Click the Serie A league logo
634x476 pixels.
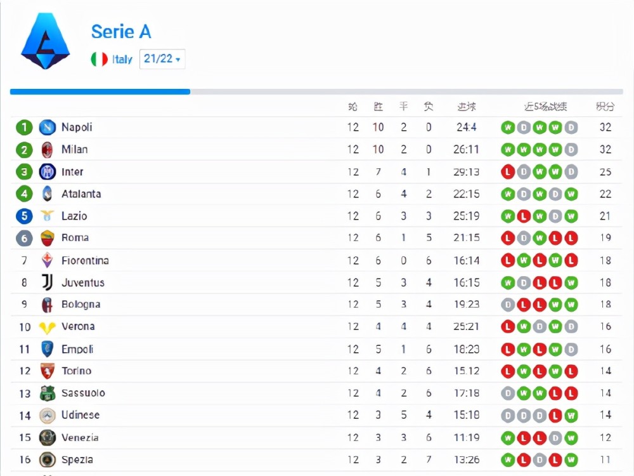point(45,41)
